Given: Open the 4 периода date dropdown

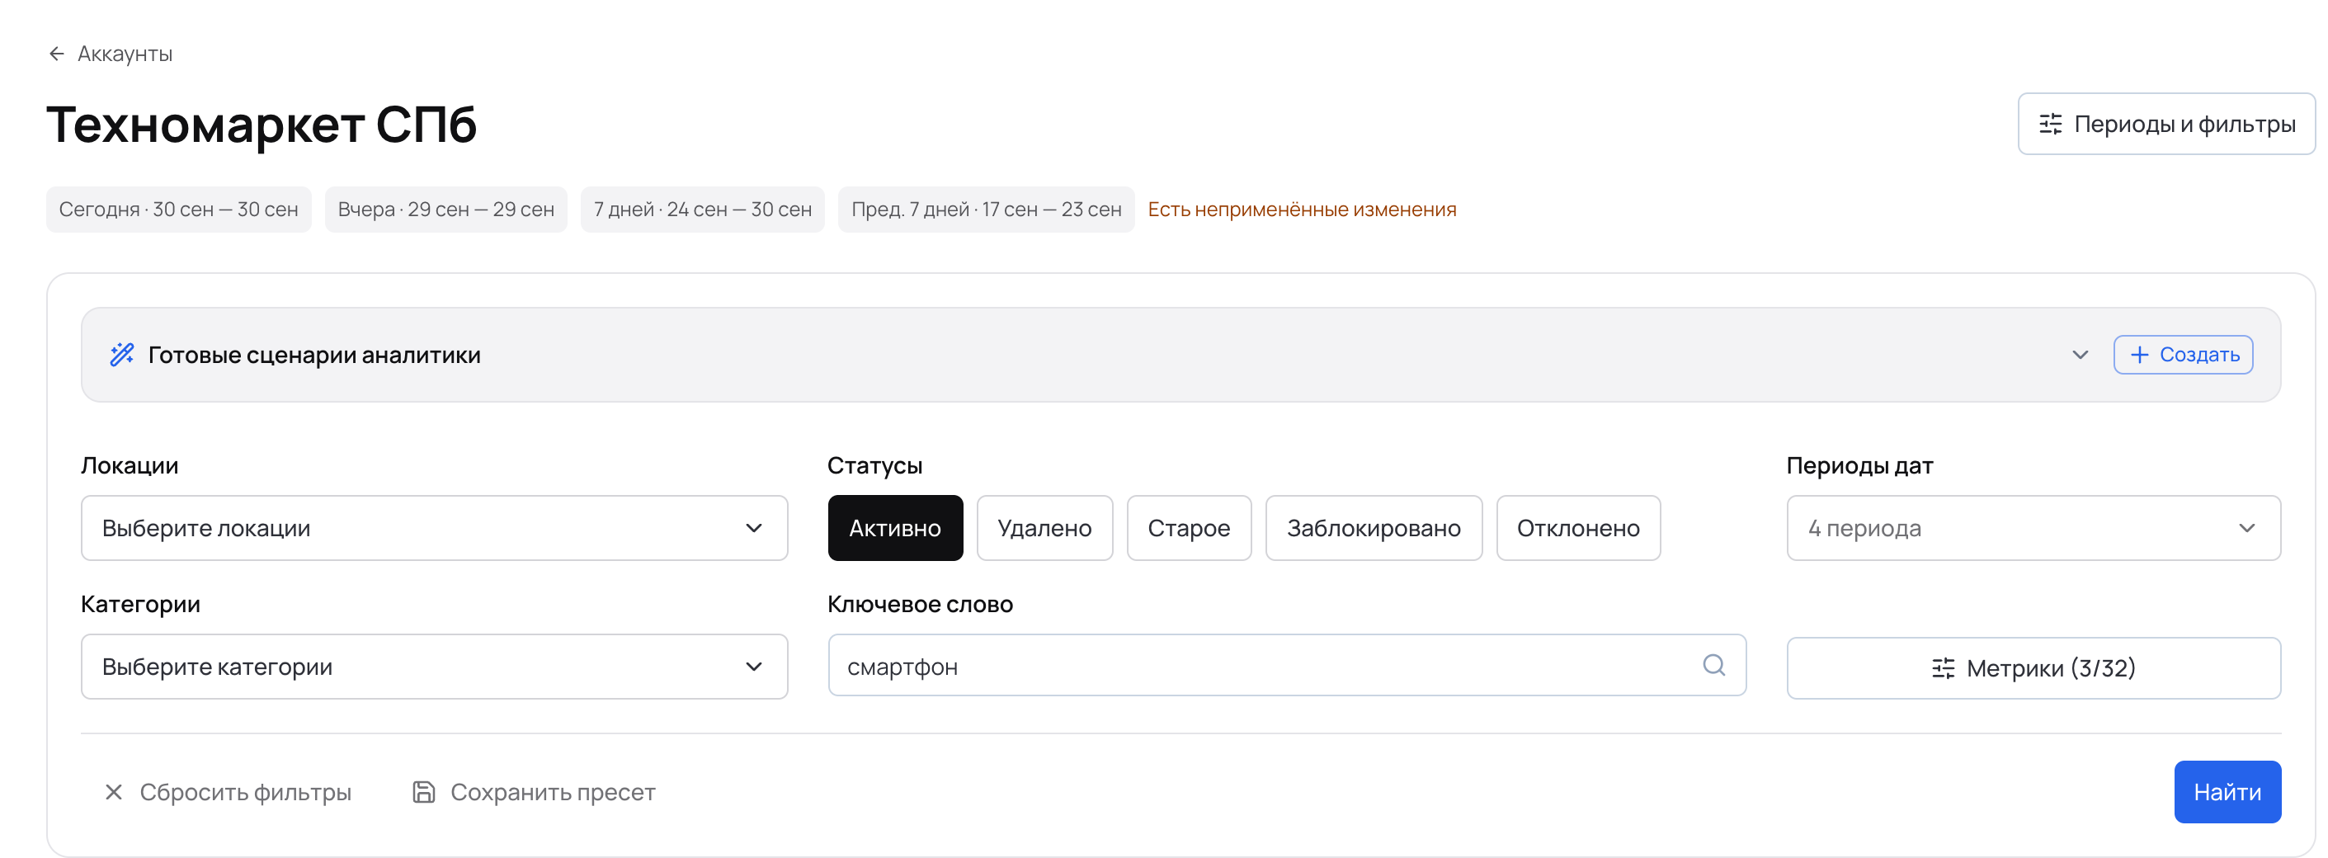Looking at the screenshot, I should [2033, 528].
